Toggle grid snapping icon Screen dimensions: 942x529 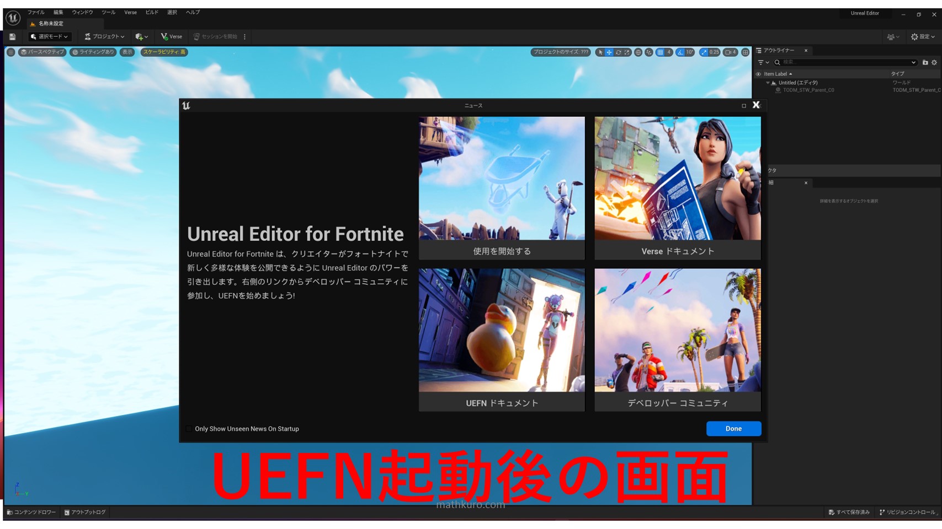pos(660,52)
